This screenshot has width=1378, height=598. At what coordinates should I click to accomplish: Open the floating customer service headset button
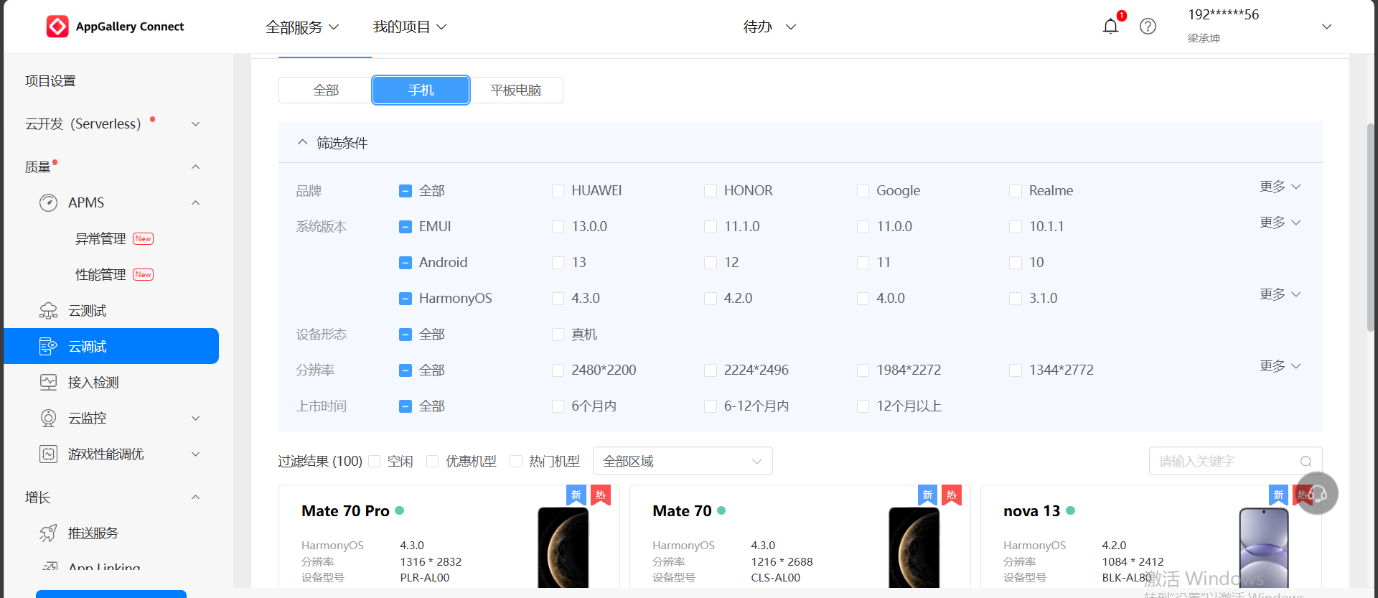coord(1317,493)
